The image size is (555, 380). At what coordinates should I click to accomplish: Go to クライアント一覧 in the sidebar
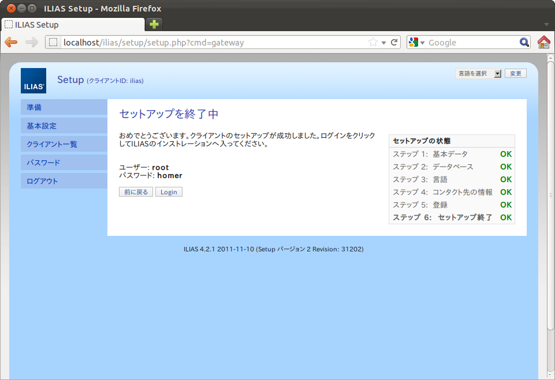tap(64, 144)
